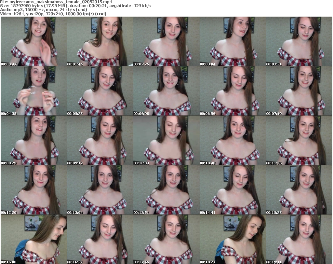This screenshot has width=333, height=264.
Task: Pick the frame stamped 00:11:36
Action: pyautogui.click(x=299, y=140)
